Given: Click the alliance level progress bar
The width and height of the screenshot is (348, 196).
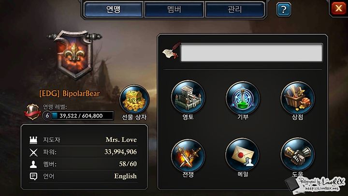Looking at the screenshot, I should pos(78,116).
